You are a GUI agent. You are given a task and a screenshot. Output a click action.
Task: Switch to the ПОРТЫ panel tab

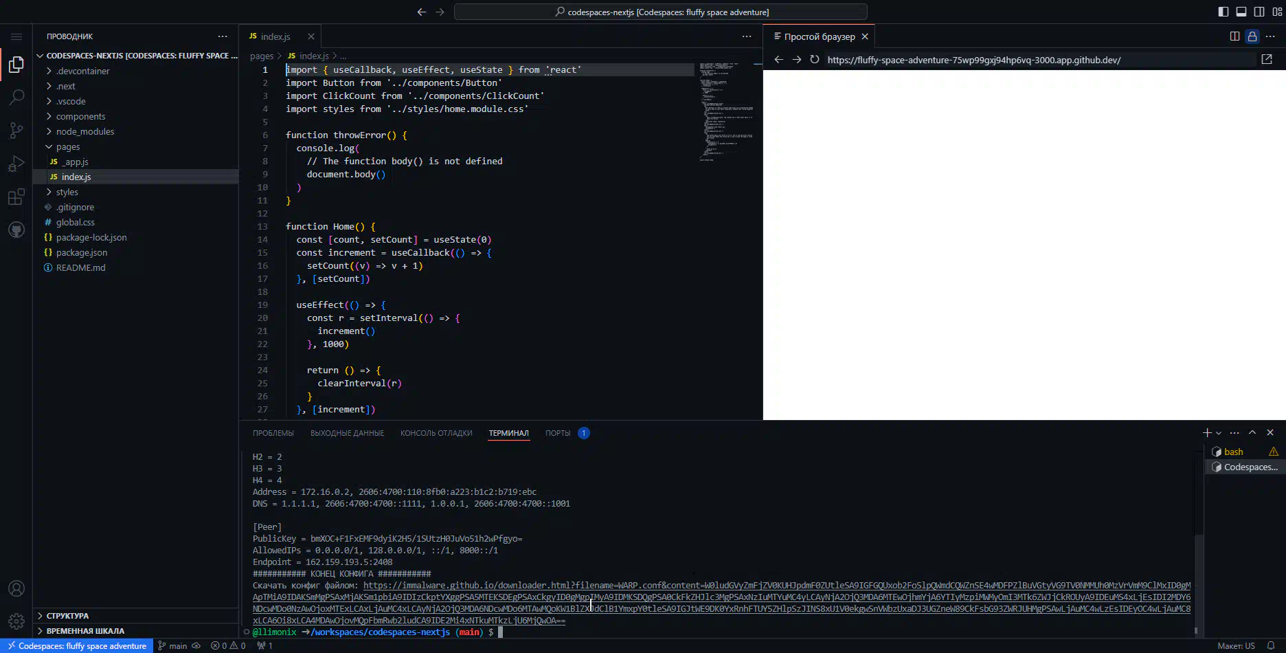tap(558, 433)
